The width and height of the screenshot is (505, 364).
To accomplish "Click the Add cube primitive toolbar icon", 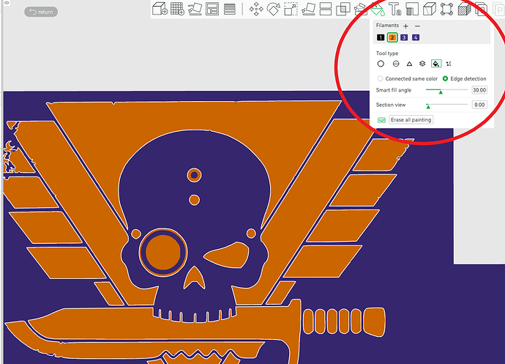I will pos(160,9).
